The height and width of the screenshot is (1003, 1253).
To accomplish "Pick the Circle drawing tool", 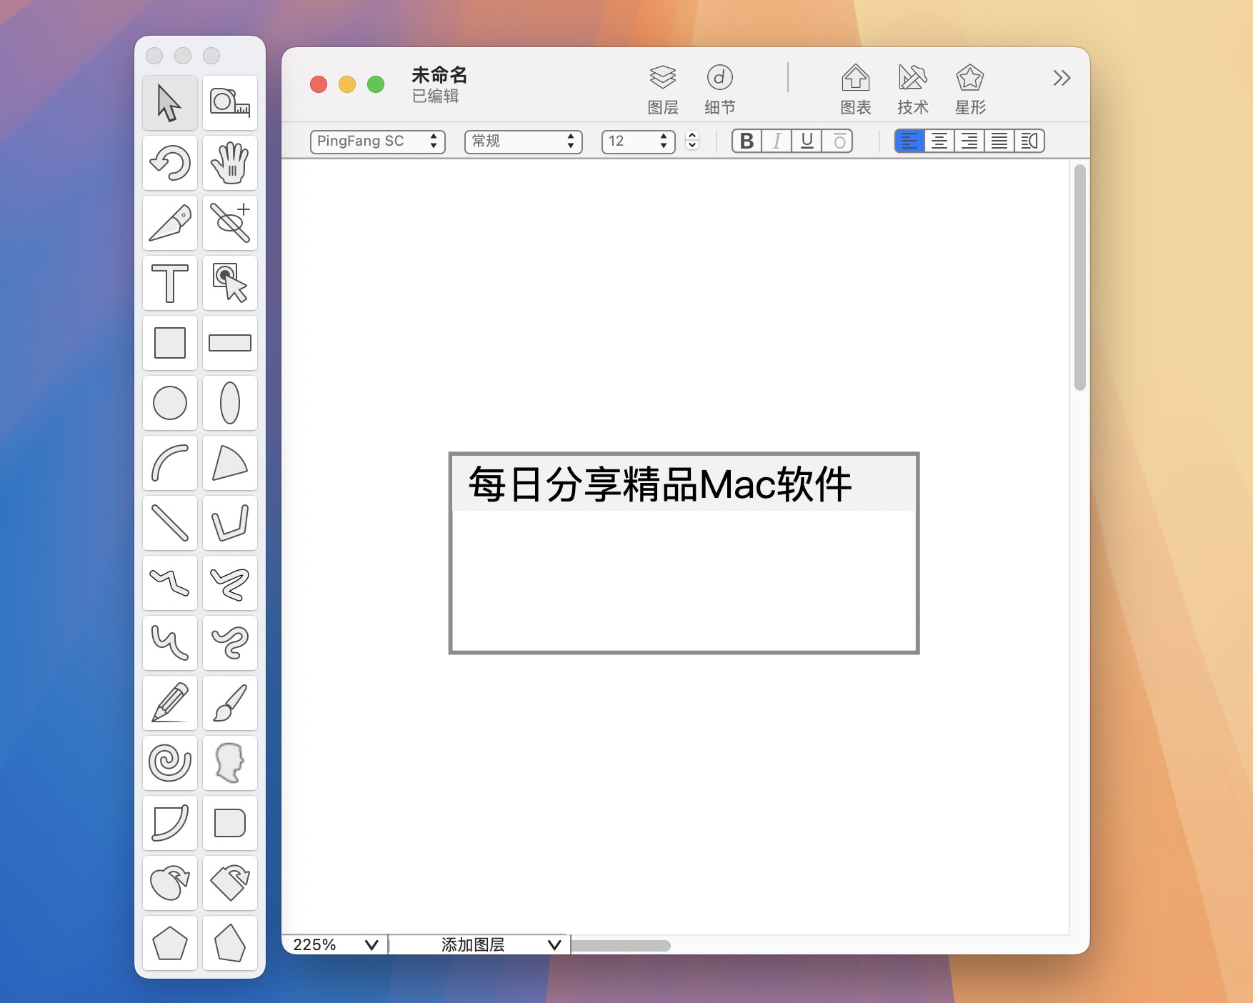I will click(x=170, y=404).
